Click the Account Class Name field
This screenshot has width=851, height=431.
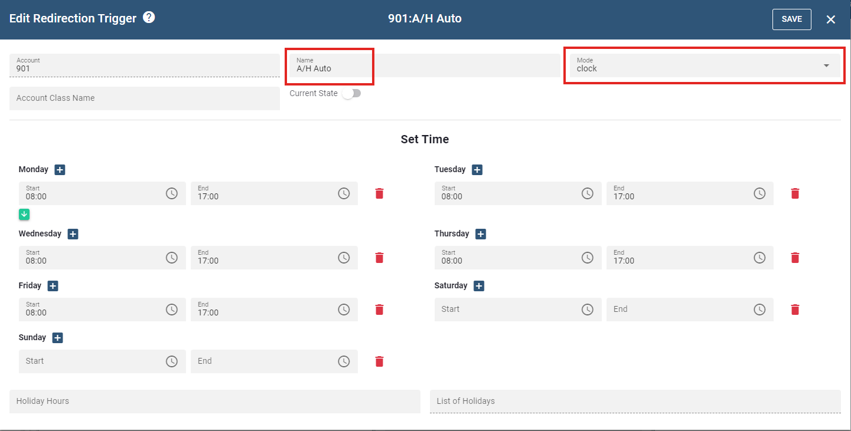click(x=144, y=98)
